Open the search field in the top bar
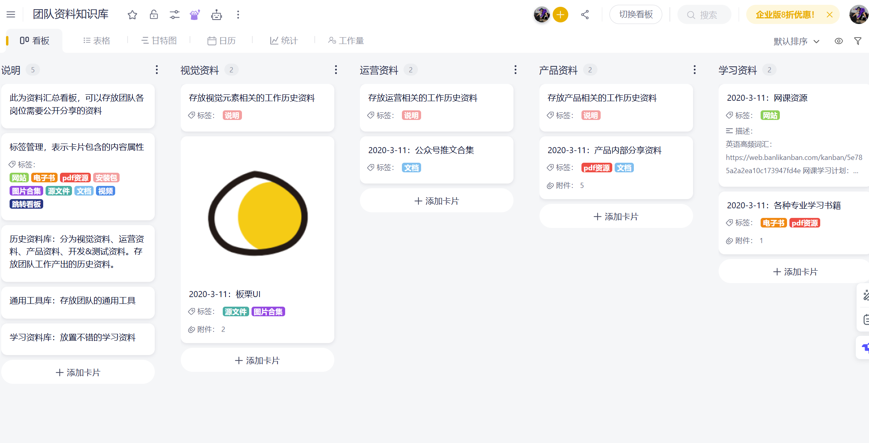This screenshot has width=869, height=443. 704,14
